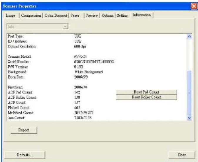
Task: Click the Jam Count value
Action: click(x=83, y=118)
